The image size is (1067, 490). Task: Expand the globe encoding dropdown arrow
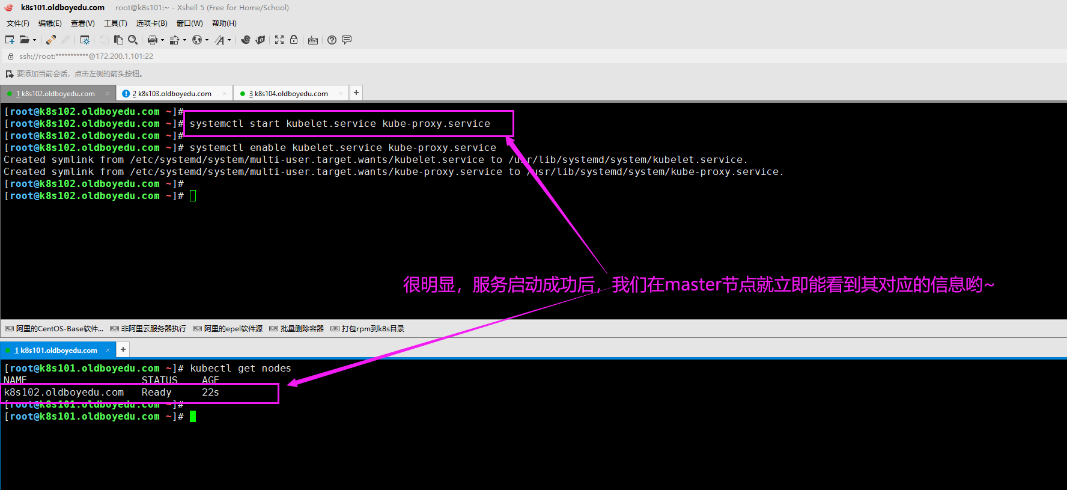coord(207,40)
